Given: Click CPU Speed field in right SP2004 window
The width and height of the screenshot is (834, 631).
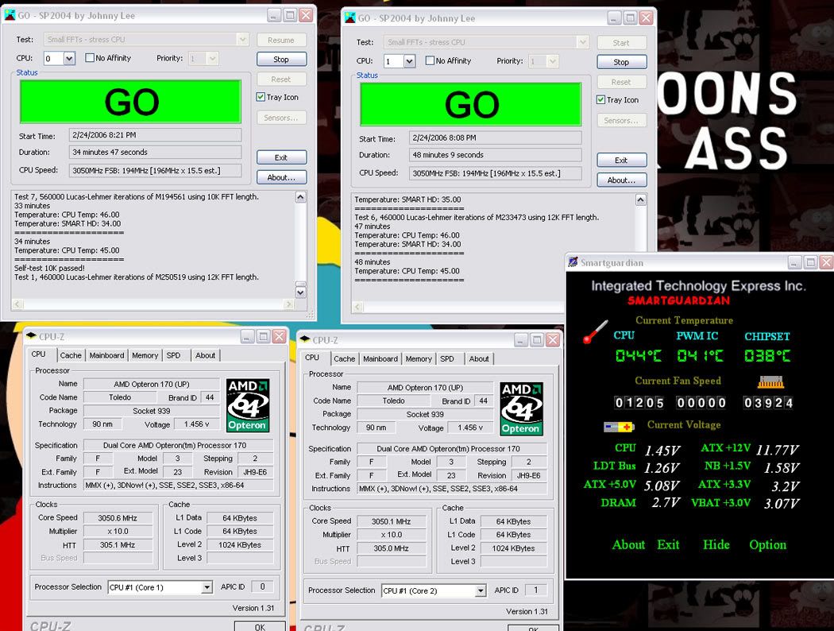Looking at the screenshot, I should point(495,173).
